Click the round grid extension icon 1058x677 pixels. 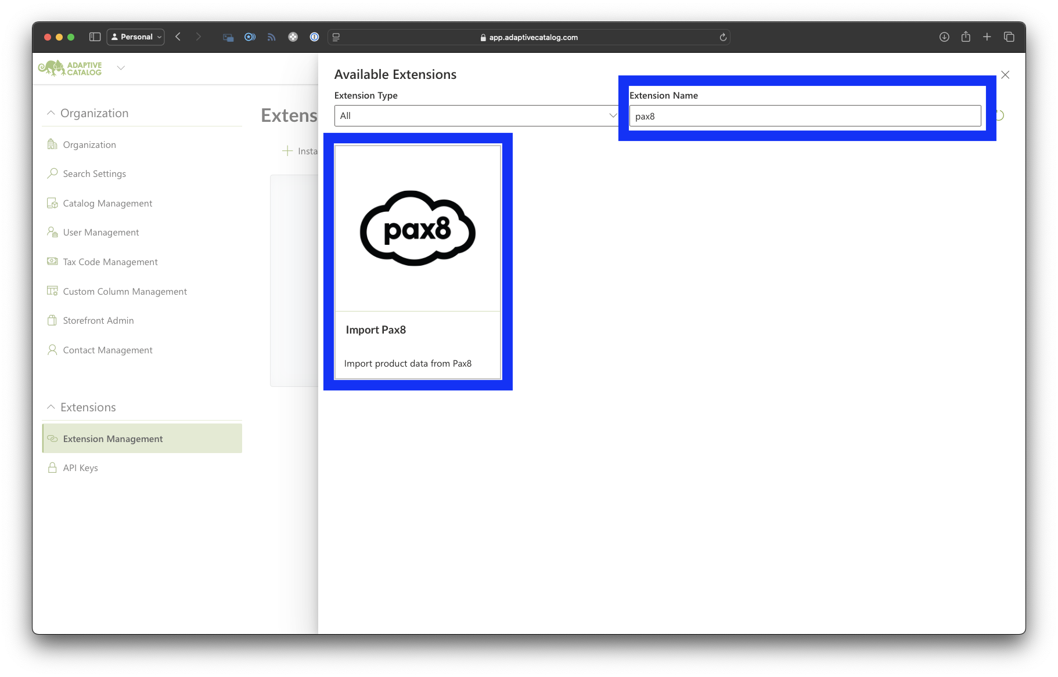(293, 37)
